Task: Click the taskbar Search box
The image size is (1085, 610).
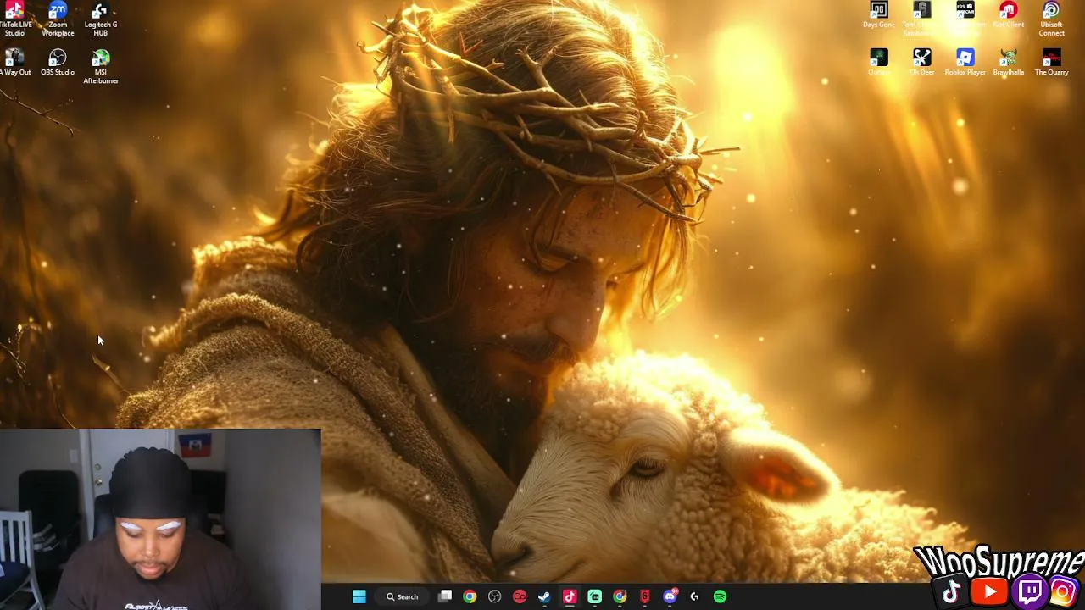Action: [403, 596]
